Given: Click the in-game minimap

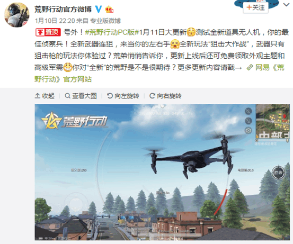Looking at the screenshot, I should tap(273, 121).
